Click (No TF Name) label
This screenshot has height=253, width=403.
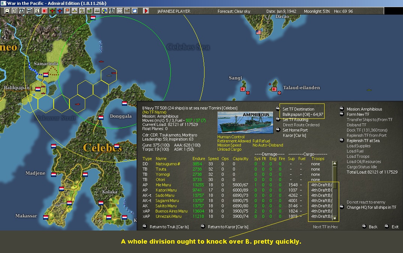click(154, 112)
